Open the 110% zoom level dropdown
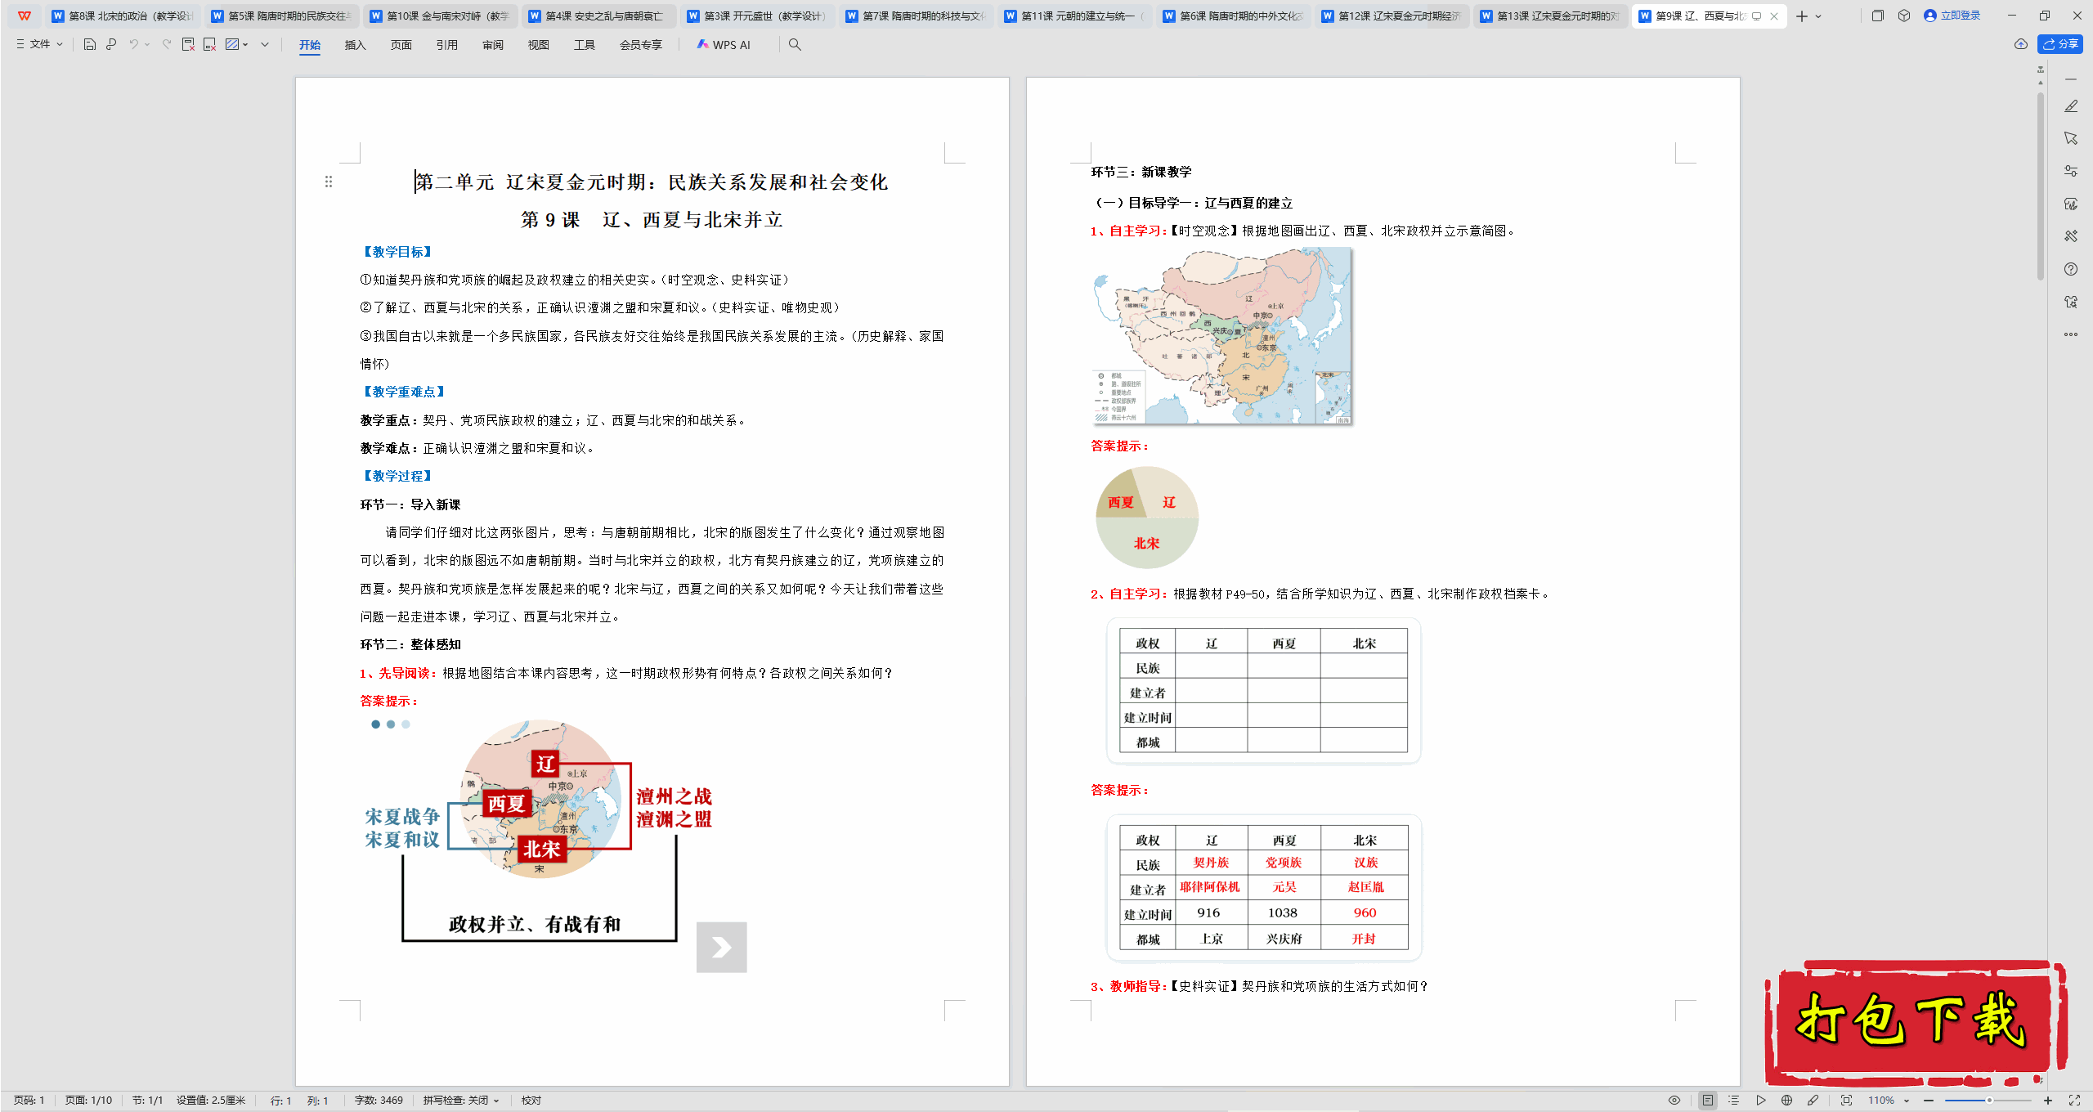 point(1889,1101)
